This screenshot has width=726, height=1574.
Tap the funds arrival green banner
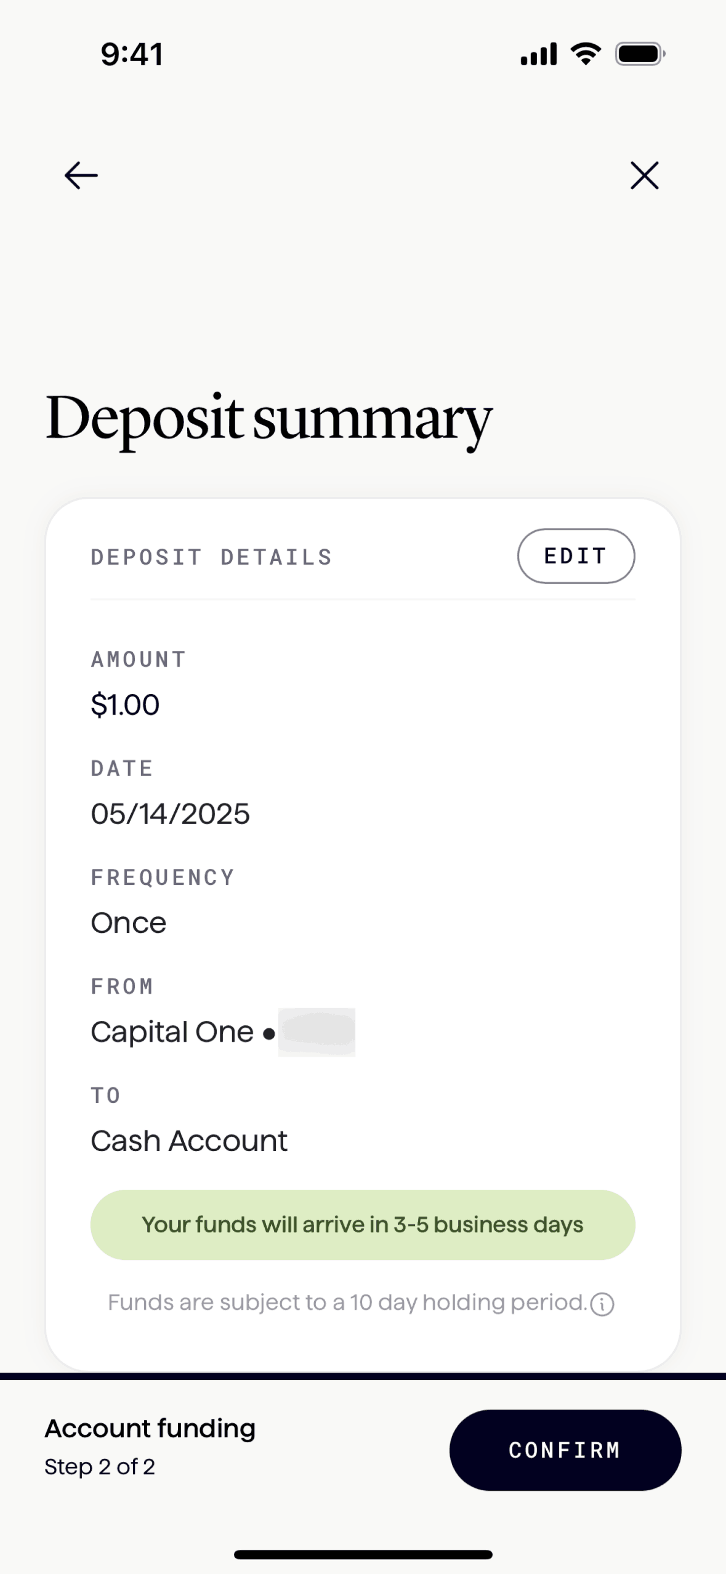click(363, 1224)
